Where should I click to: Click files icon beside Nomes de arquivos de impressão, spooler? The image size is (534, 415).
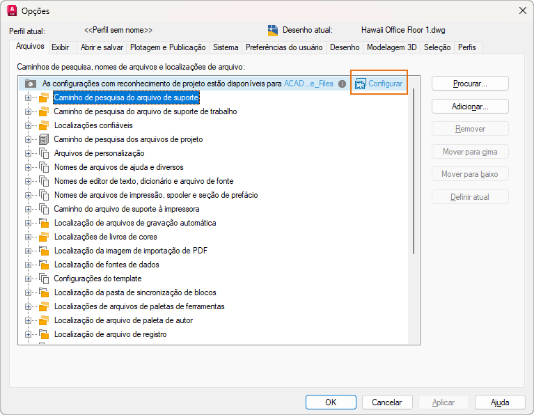point(44,195)
